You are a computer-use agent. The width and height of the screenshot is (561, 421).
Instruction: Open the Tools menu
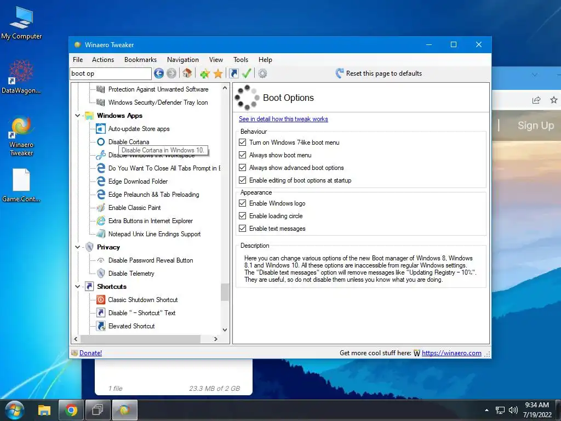click(x=241, y=60)
